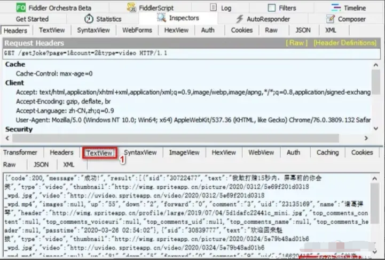Select the User-Agent header row
The height and width of the screenshot is (260, 385).
[193, 120]
